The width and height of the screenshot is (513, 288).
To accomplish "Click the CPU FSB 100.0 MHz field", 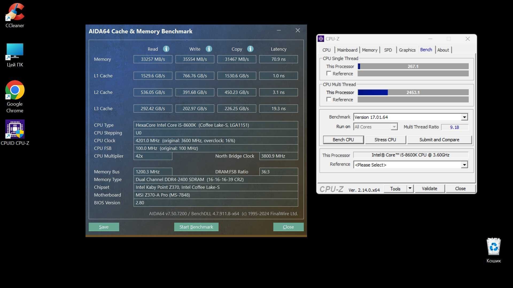I will pos(216,148).
